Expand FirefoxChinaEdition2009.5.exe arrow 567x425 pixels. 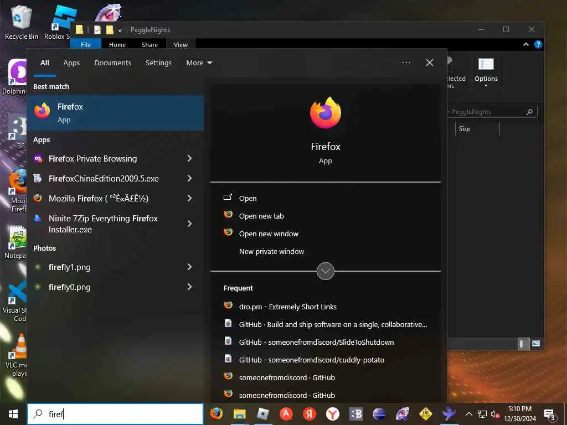[189, 178]
